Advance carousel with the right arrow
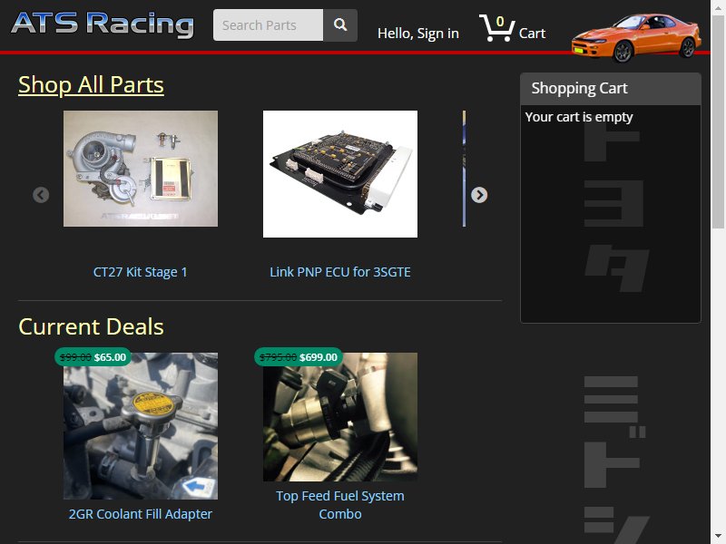This screenshot has height=544, width=726. point(479,195)
